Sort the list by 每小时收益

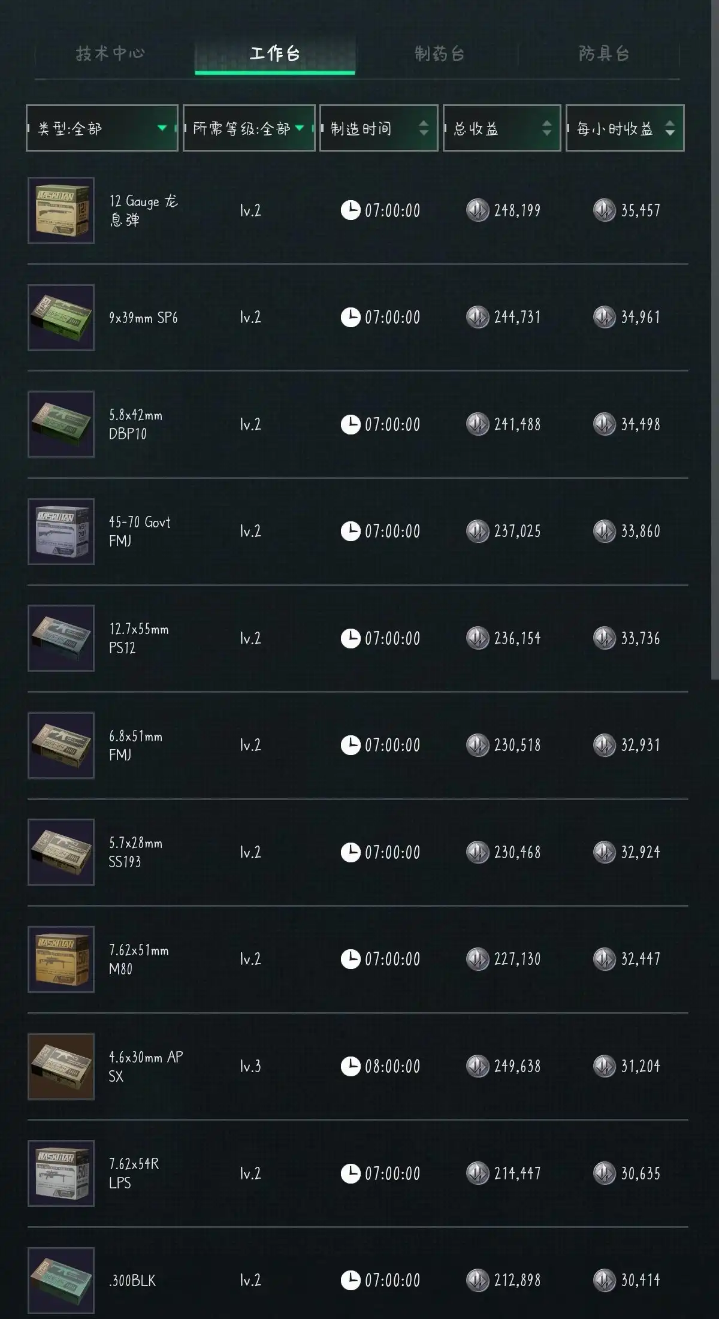(624, 128)
